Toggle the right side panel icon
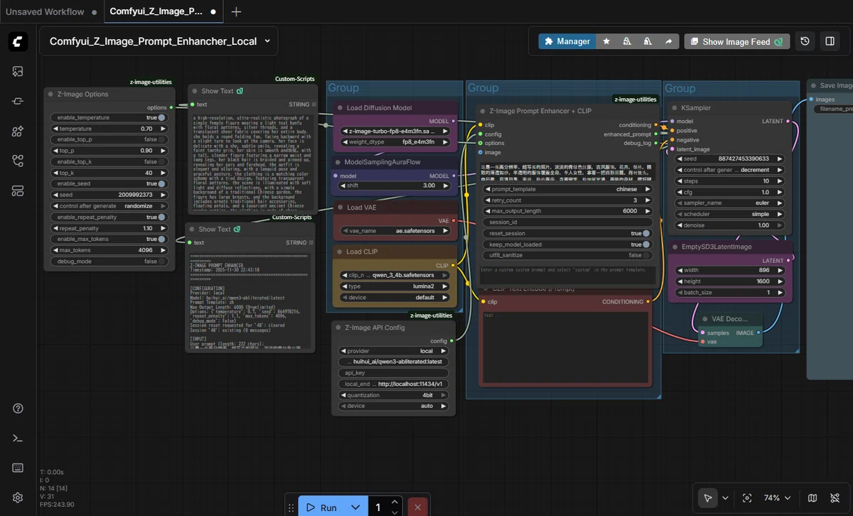 point(830,41)
